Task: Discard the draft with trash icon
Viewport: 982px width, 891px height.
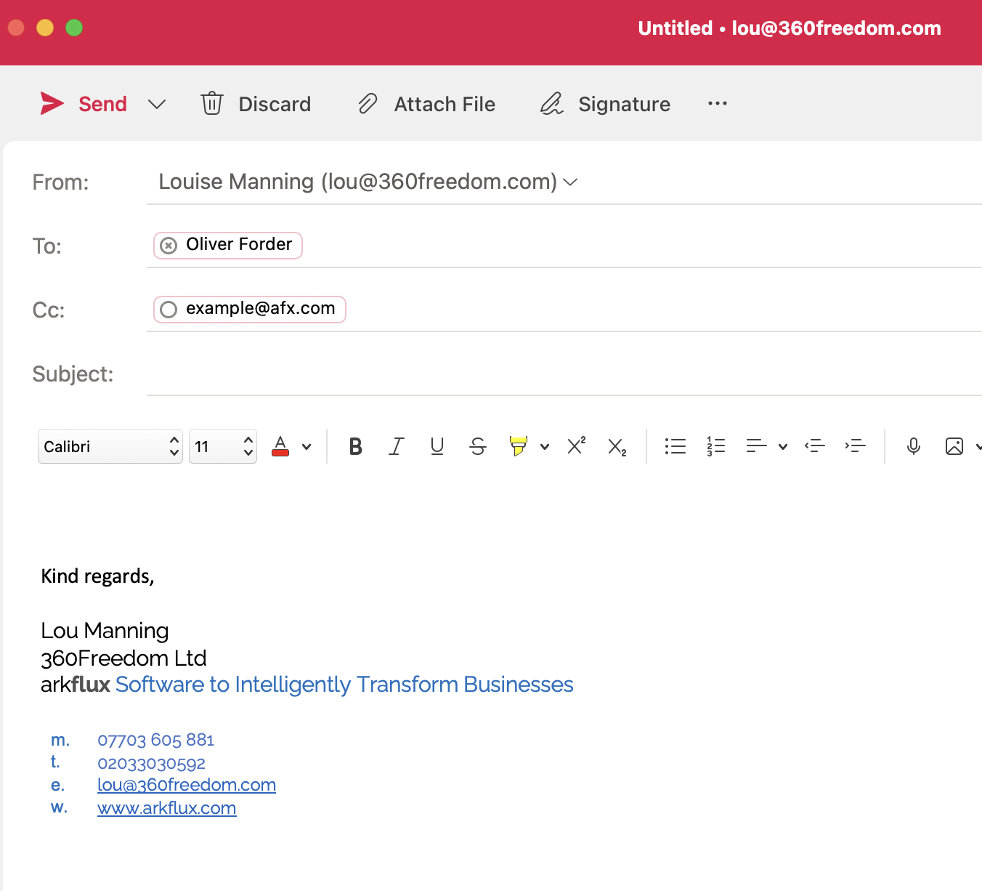Action: pyautogui.click(x=212, y=104)
